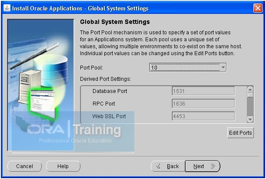Click the Java icon in the title bar
266x179 pixels.
(x=7, y=8)
